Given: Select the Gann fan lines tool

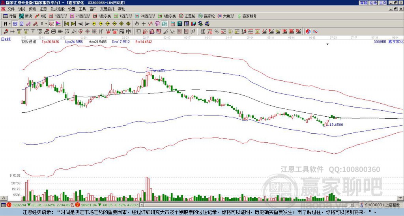Looking at the screenshot, I should (x=145, y=32).
